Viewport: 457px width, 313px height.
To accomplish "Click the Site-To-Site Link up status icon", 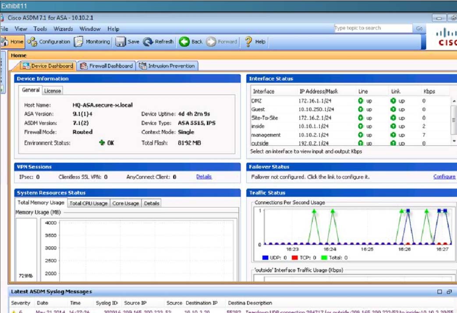I will (x=393, y=118).
